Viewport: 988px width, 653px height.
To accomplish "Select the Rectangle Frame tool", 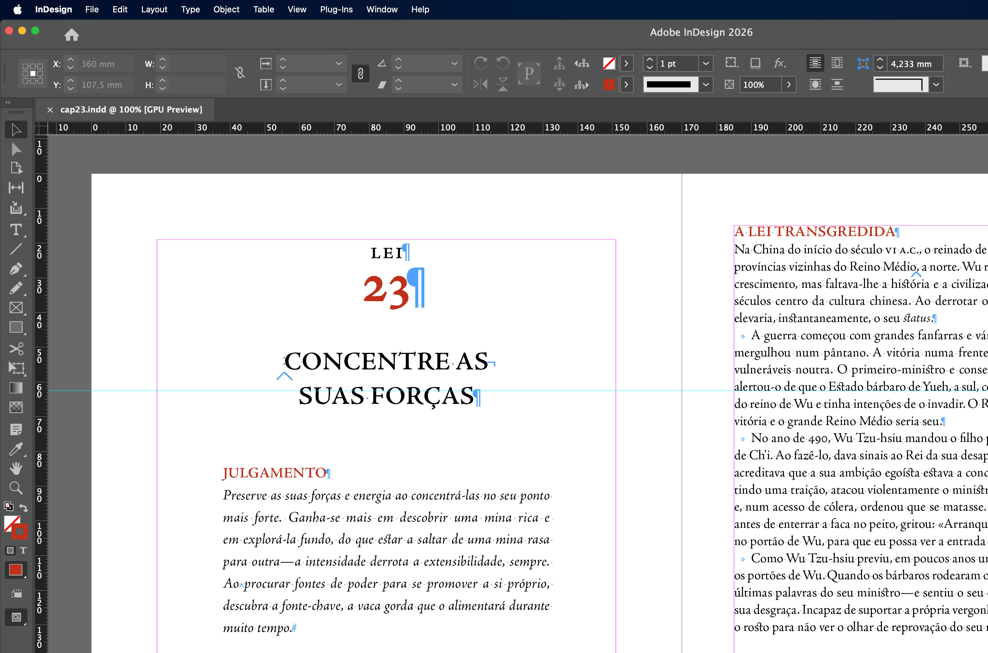I will (x=16, y=308).
